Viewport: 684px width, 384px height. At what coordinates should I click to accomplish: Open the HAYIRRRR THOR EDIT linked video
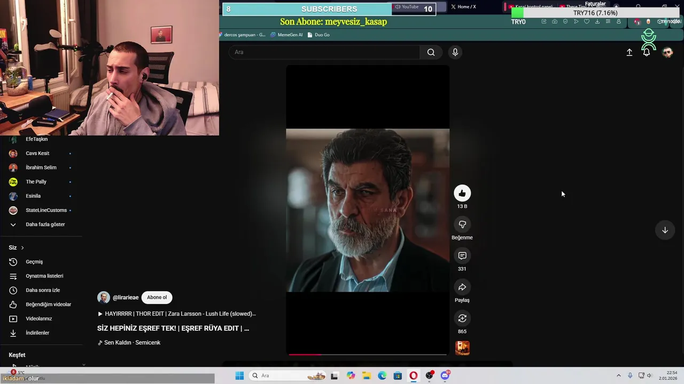pyautogui.click(x=176, y=314)
